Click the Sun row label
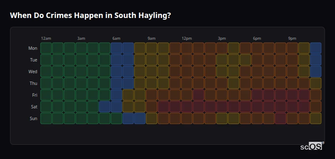Screen dimensions: 335x159 (x=33, y=119)
